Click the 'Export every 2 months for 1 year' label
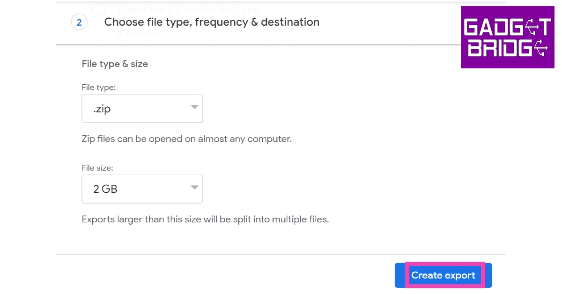Image resolution: width=562 pixels, height=294 pixels. click(189, 10)
